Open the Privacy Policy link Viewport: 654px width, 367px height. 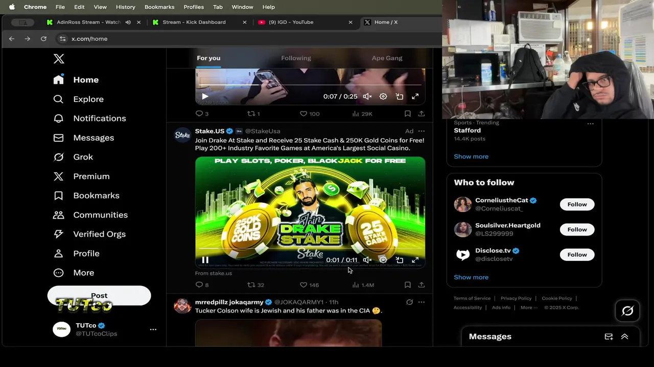tap(516, 298)
